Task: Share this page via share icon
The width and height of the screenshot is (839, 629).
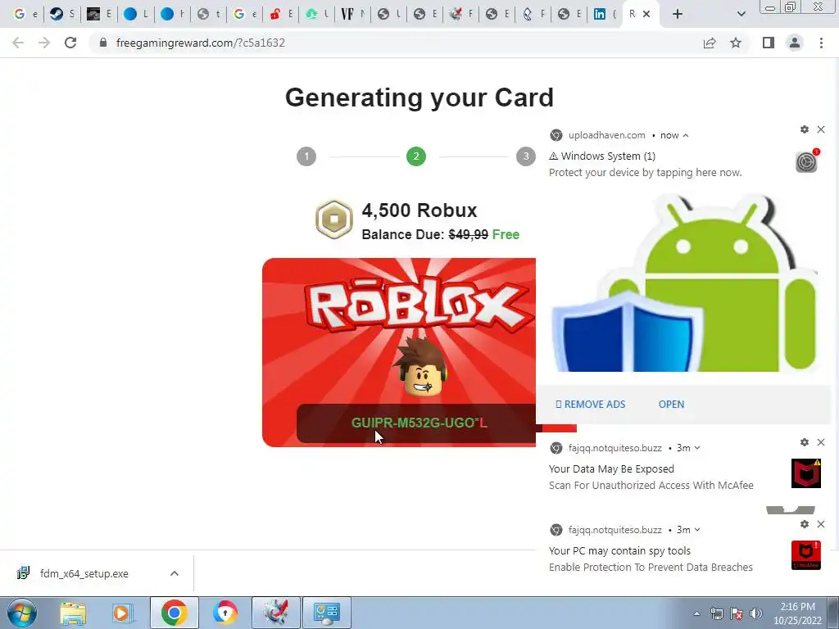Action: (x=710, y=43)
